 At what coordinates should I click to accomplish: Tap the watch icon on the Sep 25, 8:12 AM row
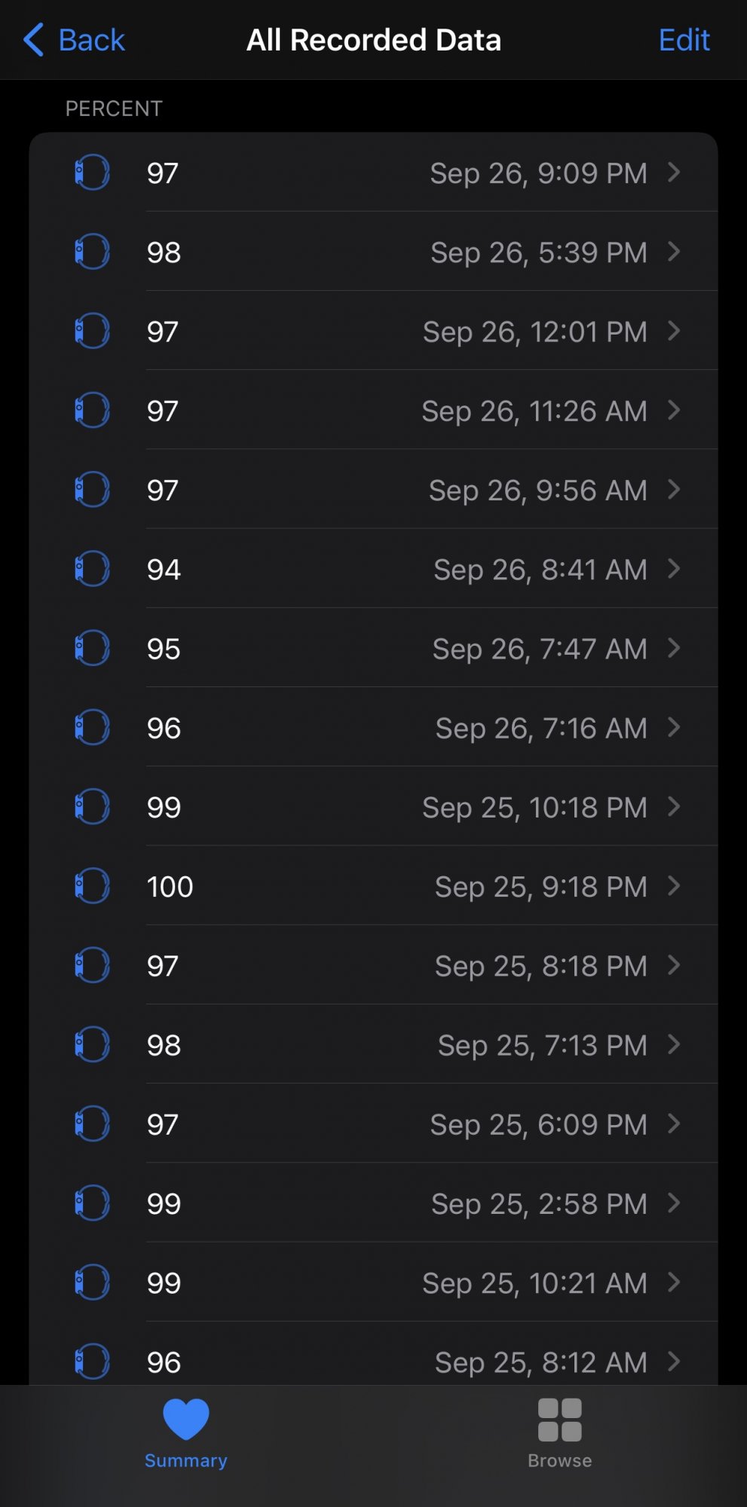(x=92, y=1362)
